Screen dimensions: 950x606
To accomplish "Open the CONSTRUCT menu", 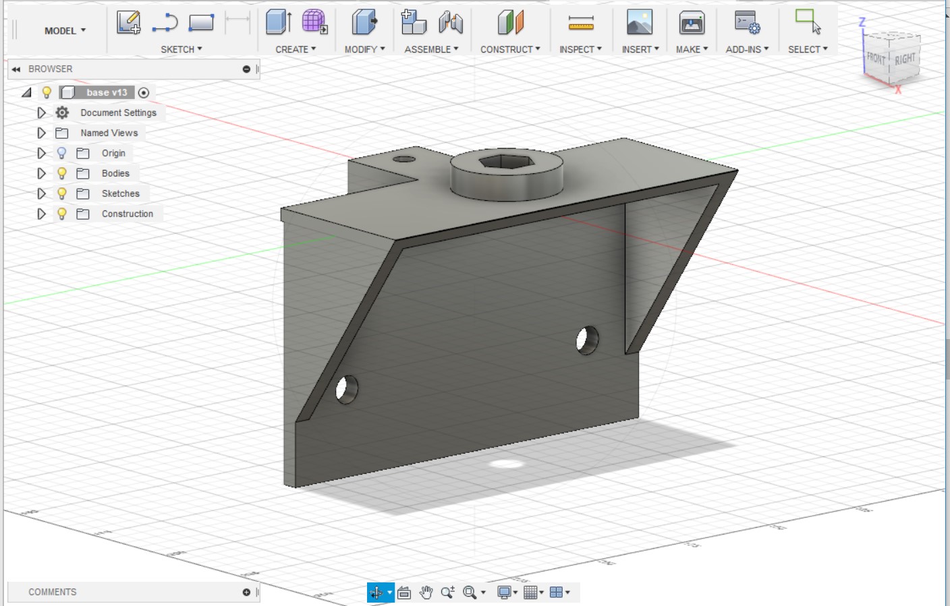I will (510, 49).
